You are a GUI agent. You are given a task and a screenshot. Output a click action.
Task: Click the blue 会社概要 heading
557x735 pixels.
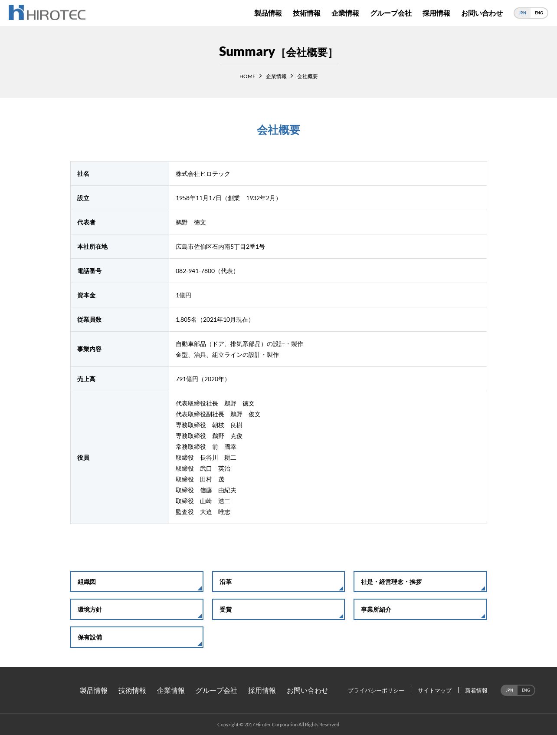click(x=278, y=130)
